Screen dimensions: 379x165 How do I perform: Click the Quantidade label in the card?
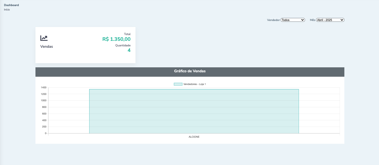click(123, 45)
